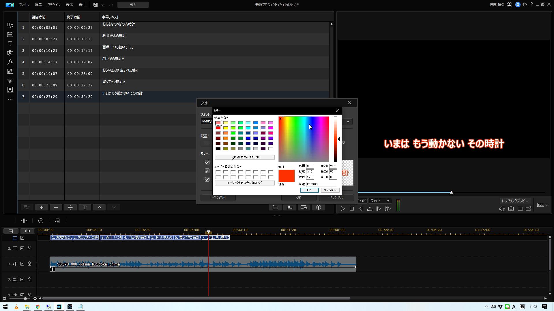The image size is (554, 311).
Task: Toggle lock on audio track 3
Action: (29, 264)
